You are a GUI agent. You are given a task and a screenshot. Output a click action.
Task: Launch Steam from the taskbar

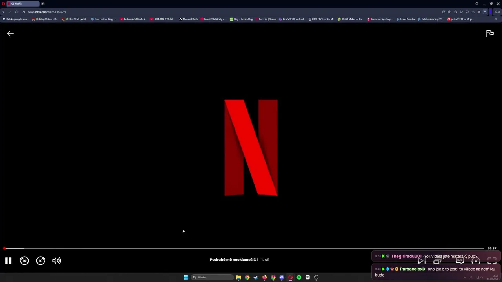click(x=256, y=277)
